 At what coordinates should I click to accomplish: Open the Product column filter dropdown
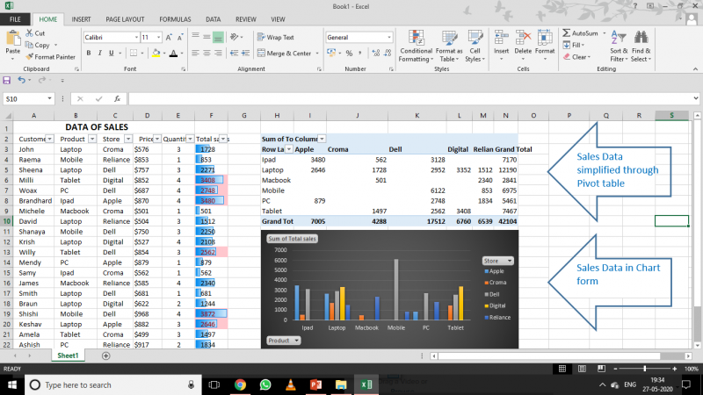[92, 139]
